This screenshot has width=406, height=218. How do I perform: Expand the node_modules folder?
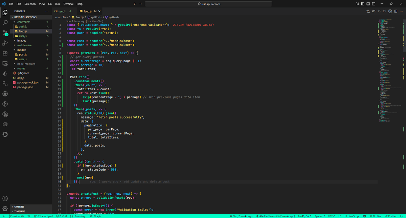[x=26, y=64]
